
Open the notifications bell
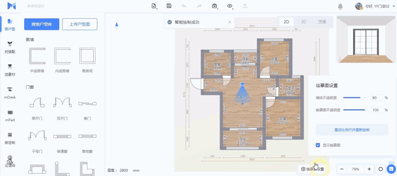tap(340, 6)
